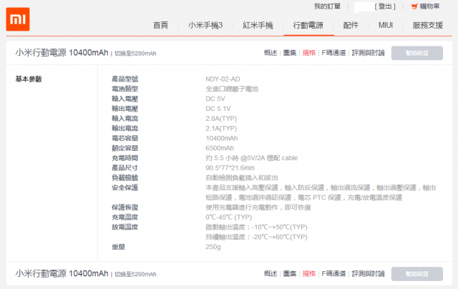The image size is (458, 289).
Task: Click the -20℃~+60℃(TYP) temperature line
Action: (256, 237)
